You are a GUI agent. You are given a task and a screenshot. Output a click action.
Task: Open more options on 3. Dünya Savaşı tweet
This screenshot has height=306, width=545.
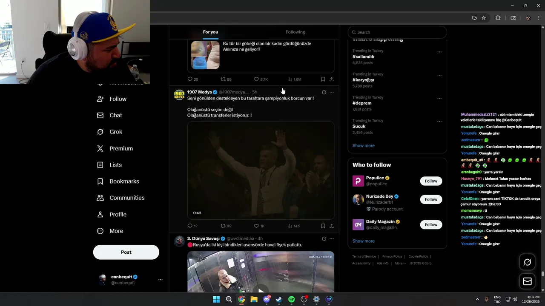pos(332,239)
